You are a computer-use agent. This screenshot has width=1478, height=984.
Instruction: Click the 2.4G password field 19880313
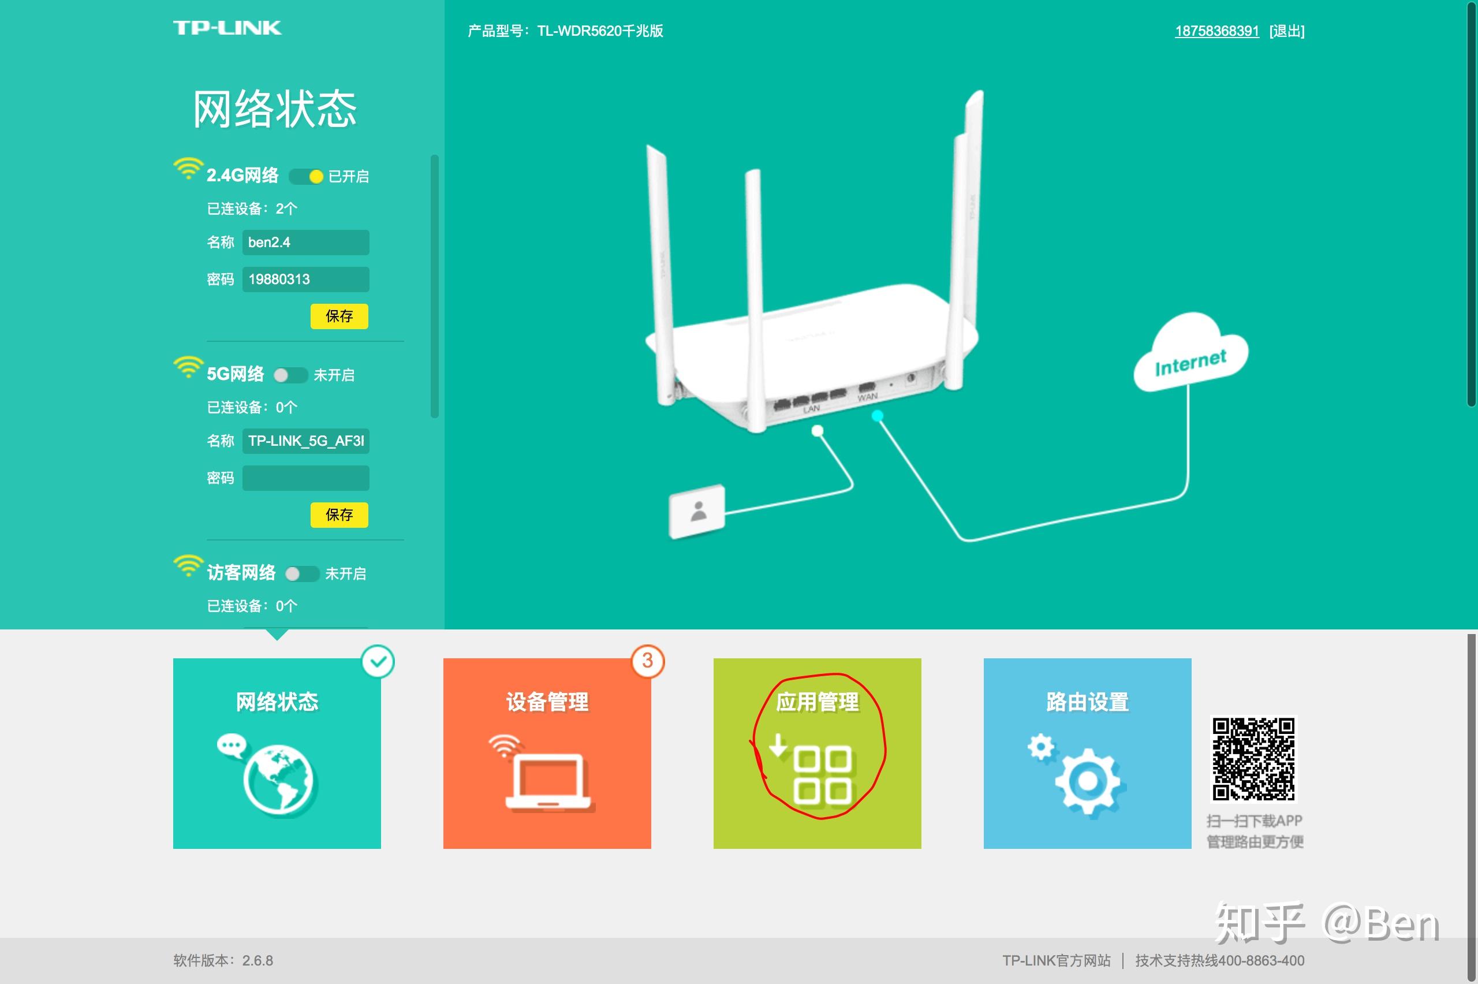[305, 279]
